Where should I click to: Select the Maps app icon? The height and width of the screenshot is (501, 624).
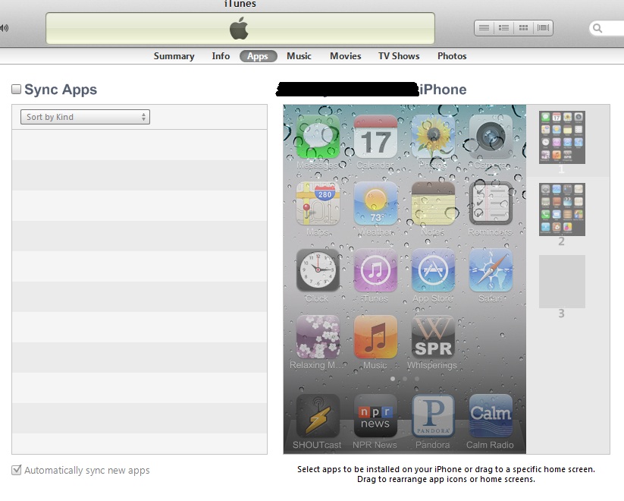(318, 203)
